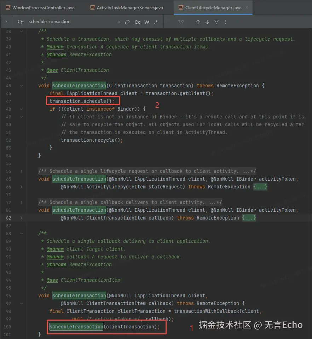Go to previous search occurrence arrow
The height and width of the screenshot is (339, 312).
198,22
